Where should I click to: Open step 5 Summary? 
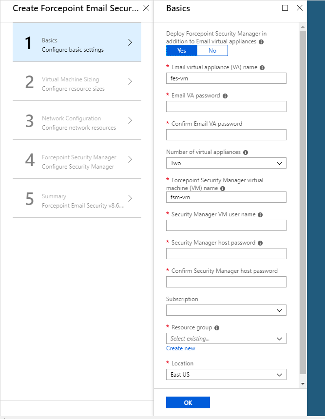77,198
